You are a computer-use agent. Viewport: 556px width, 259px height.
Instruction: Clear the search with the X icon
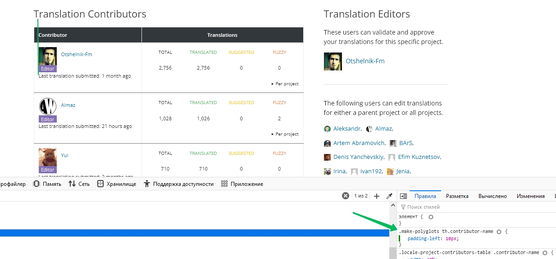pyautogui.click(x=346, y=196)
